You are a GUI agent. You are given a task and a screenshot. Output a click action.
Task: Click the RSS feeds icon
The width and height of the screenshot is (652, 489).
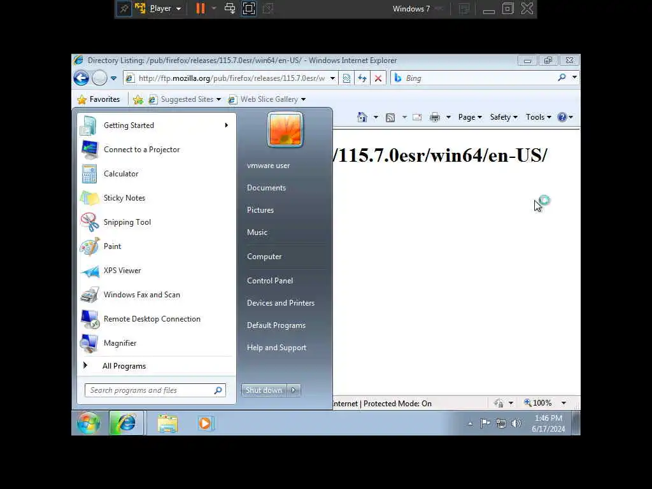(x=390, y=117)
